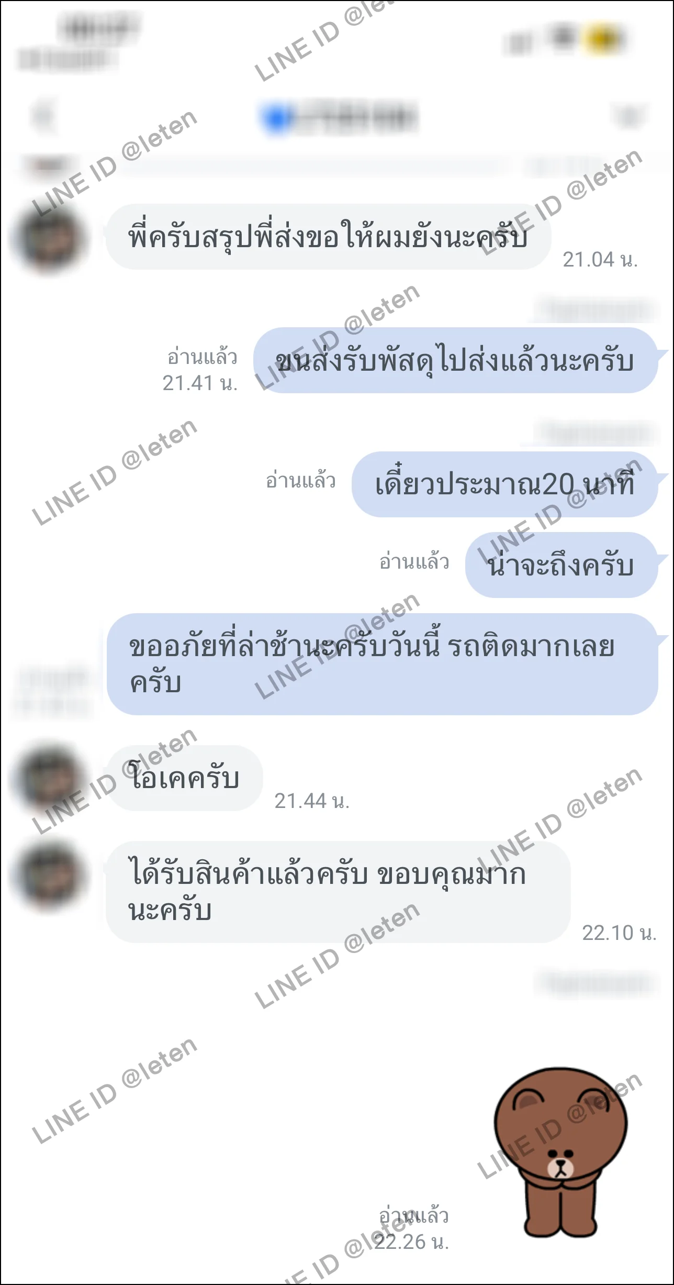
Task: Tap the yellow battery icon in status bar
Action: [604, 39]
